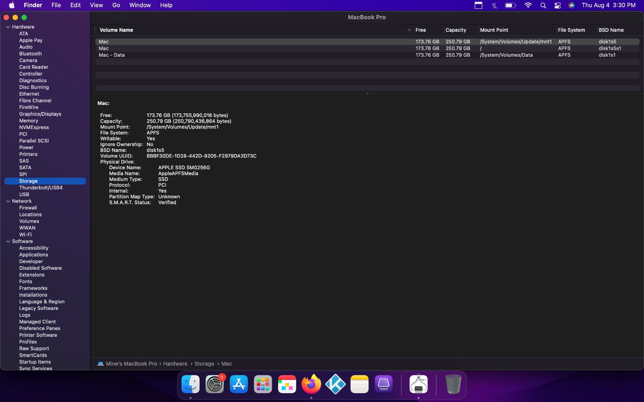Click the Bluetooth status icon
This screenshot has width=644, height=402.
point(494,5)
